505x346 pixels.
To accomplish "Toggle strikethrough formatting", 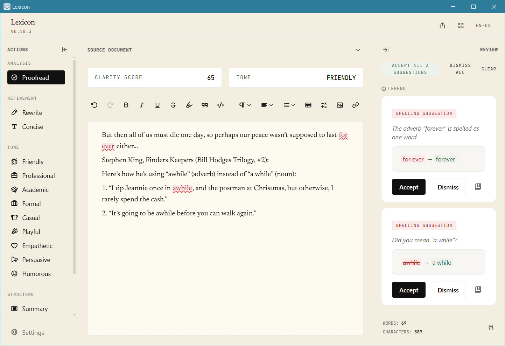I will tap(173, 105).
